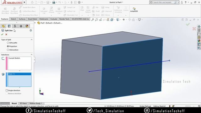The image size is (201, 113).
Task: Click Section View icon in view toolbar
Action: click(x=108, y=19)
